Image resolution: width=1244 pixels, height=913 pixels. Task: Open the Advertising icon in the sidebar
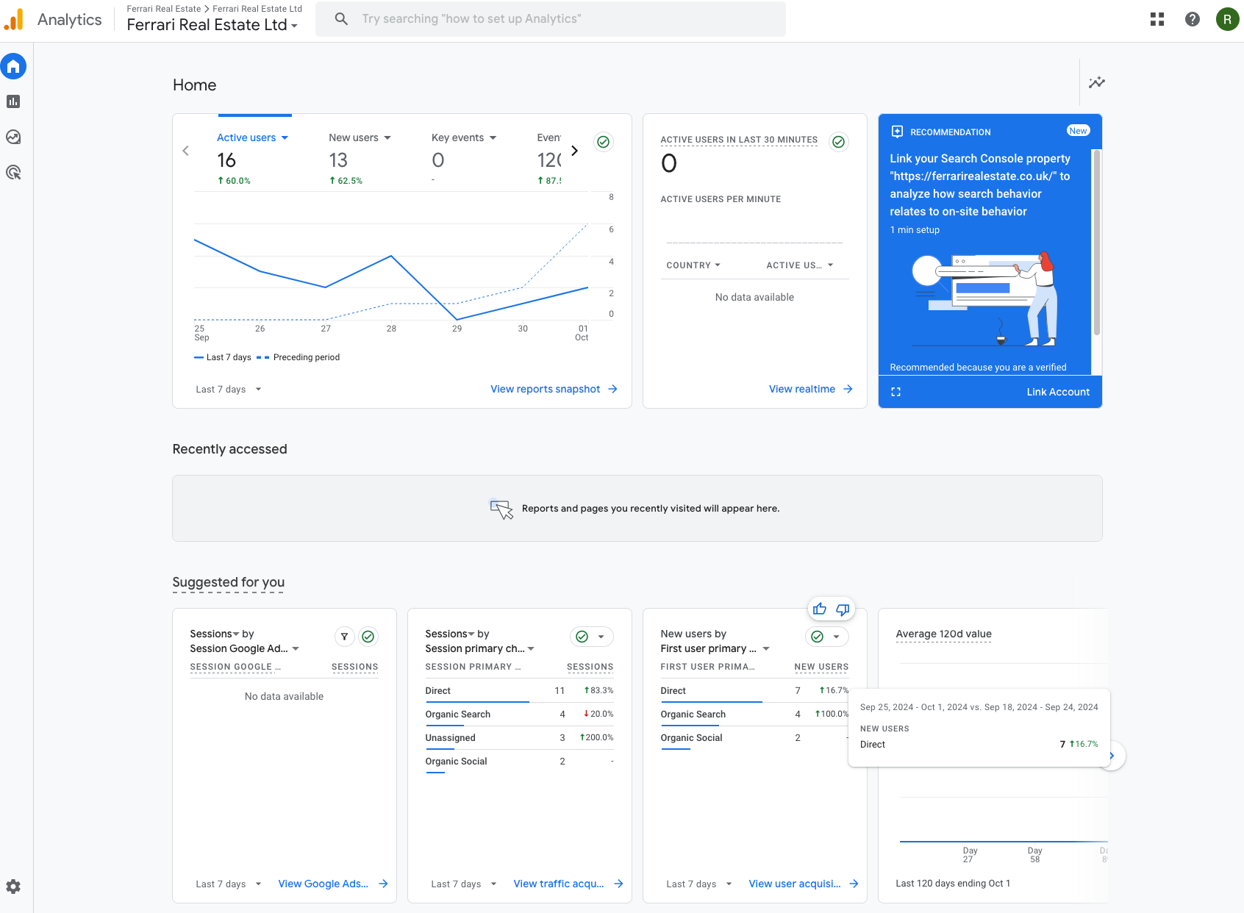tap(13, 173)
